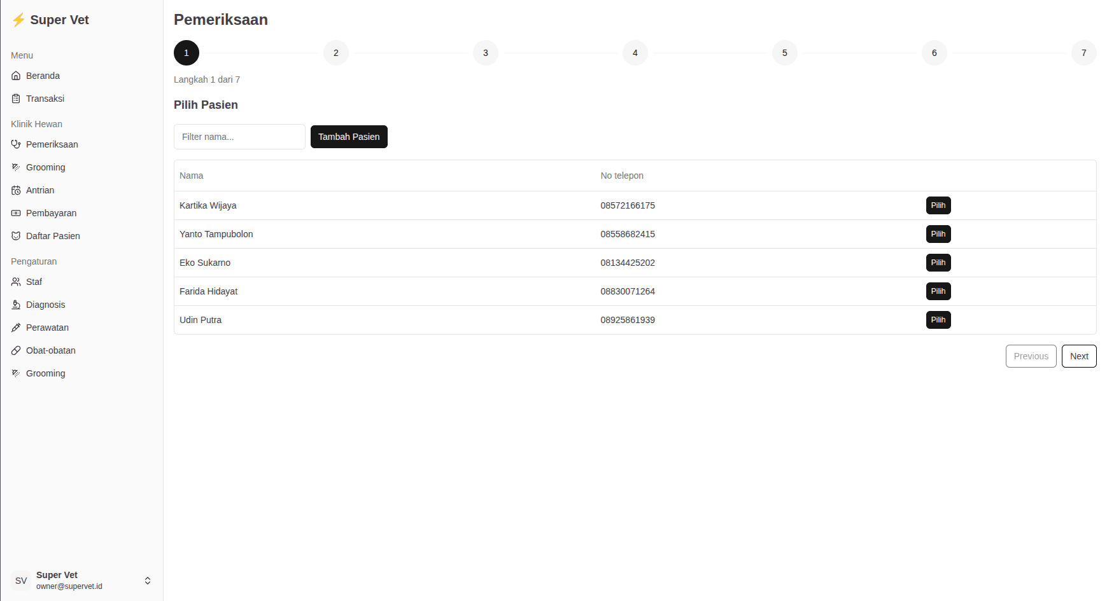Click the Filter nama input field
The width and height of the screenshot is (1107, 601).
point(239,137)
